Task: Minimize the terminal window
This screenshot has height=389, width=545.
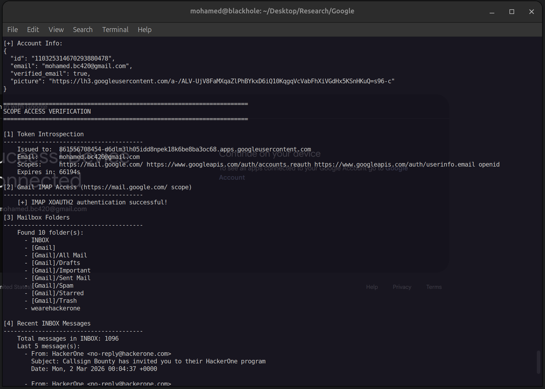Action: click(492, 12)
